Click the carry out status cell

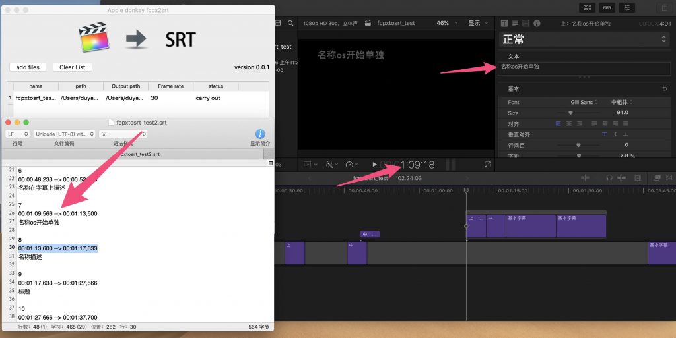coord(208,98)
